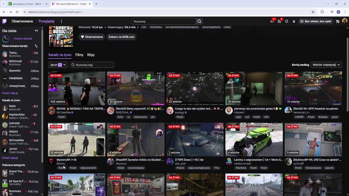Reload the page in browser
The height and width of the screenshot is (196, 349).
(x=17, y=12)
